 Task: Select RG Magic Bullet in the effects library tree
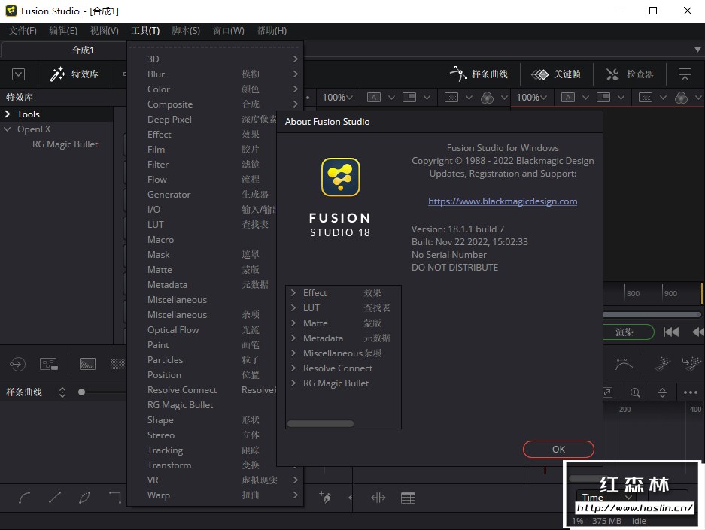point(65,144)
